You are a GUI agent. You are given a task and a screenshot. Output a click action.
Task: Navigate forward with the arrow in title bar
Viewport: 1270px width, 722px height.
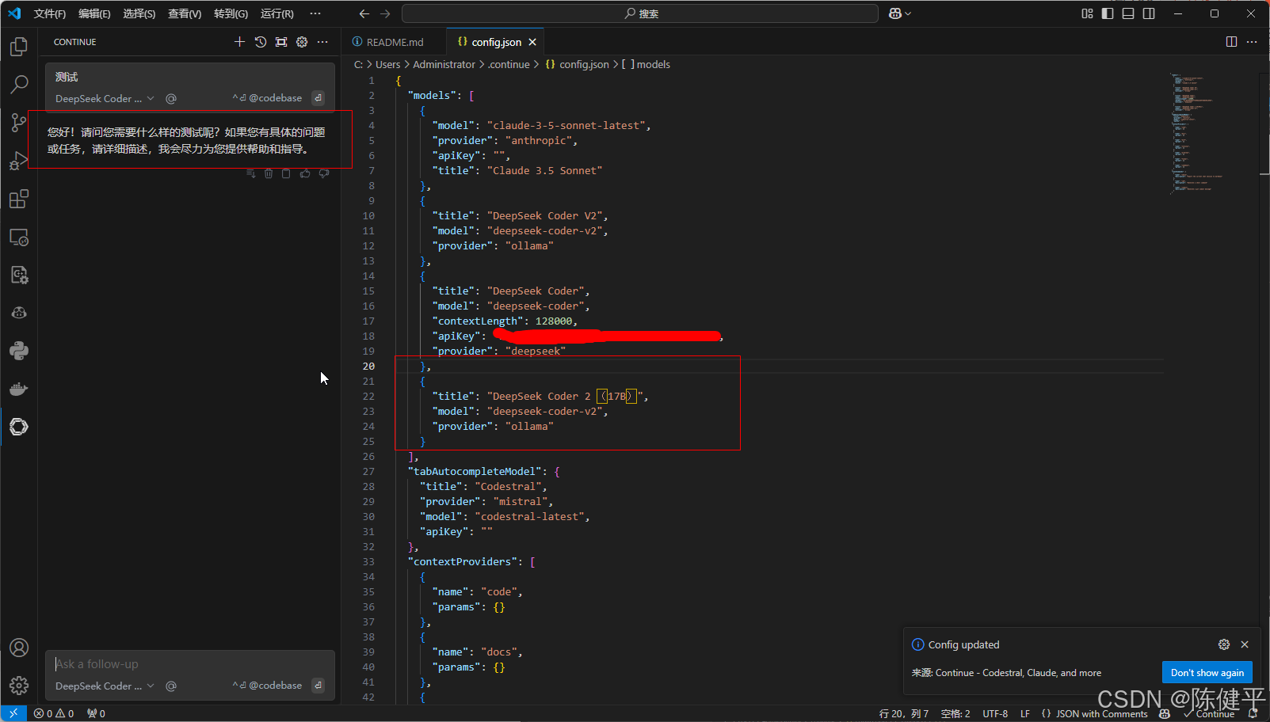pyautogui.click(x=385, y=13)
